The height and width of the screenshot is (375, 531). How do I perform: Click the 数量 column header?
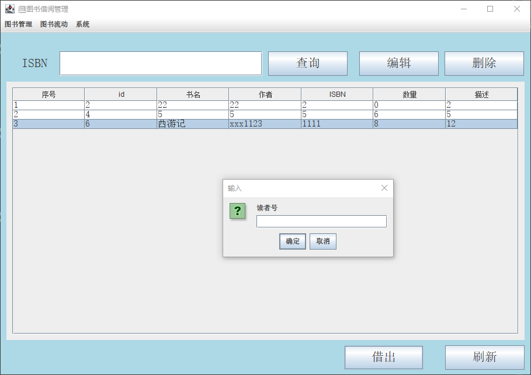click(x=409, y=94)
